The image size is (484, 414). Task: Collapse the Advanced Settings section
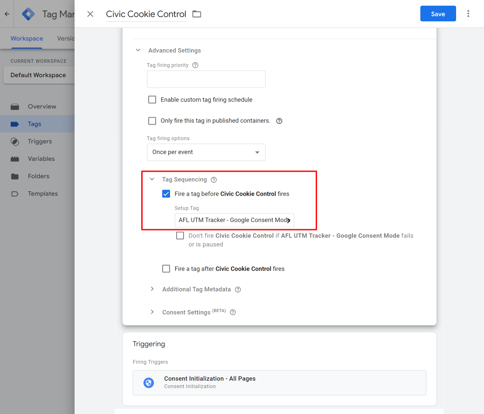tap(138, 50)
